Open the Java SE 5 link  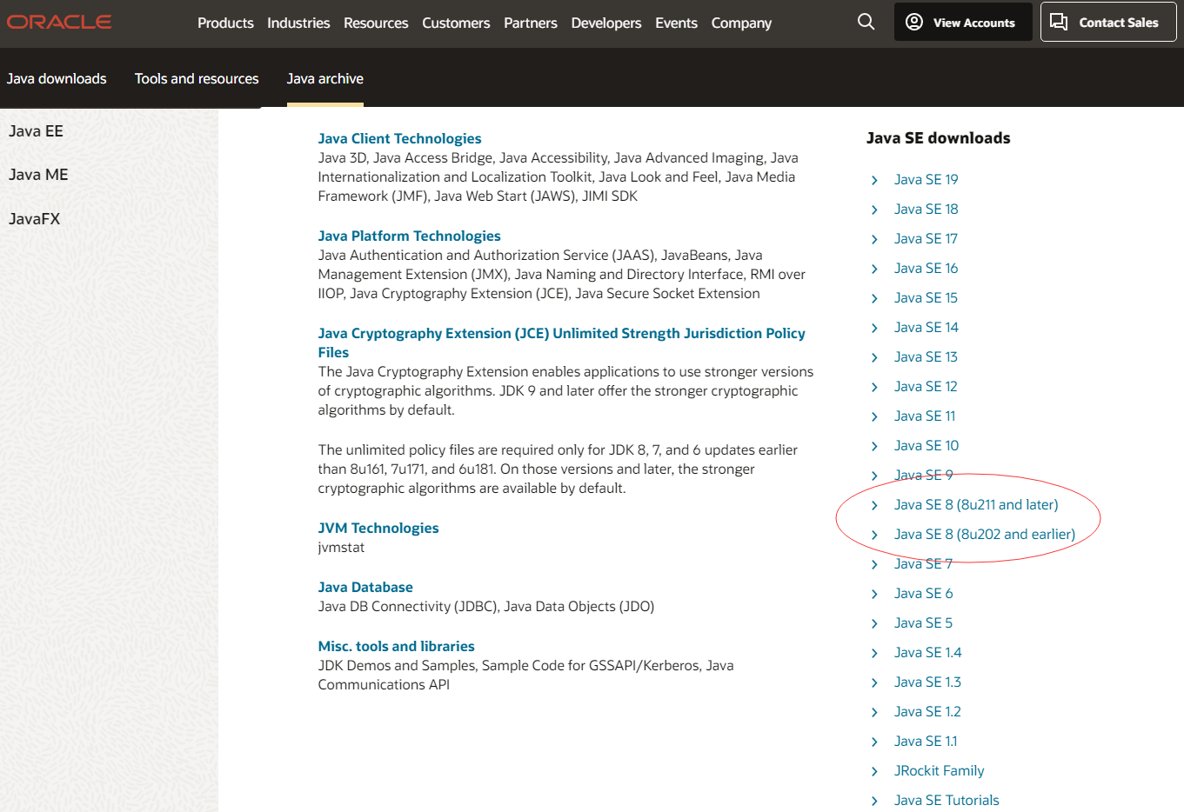(923, 622)
